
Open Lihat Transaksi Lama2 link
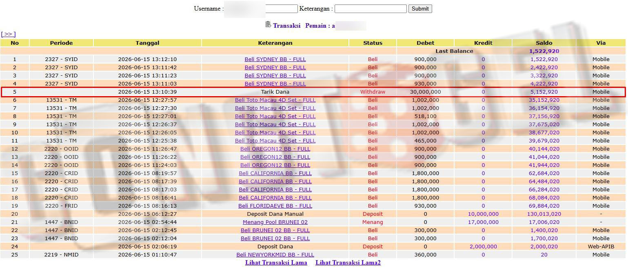pyautogui.click(x=348, y=263)
